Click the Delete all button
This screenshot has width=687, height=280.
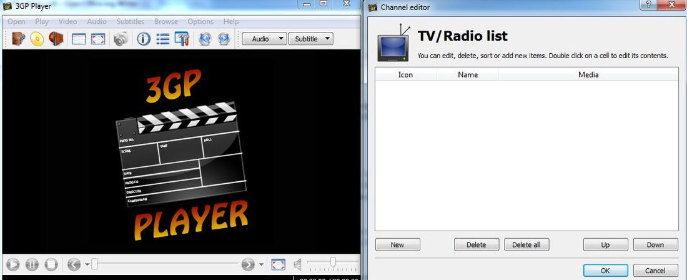(526, 244)
